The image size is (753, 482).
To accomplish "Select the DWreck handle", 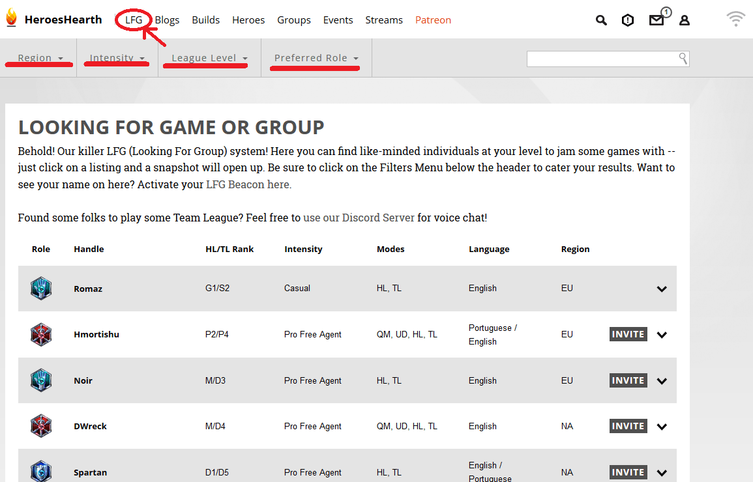I will (x=90, y=426).
